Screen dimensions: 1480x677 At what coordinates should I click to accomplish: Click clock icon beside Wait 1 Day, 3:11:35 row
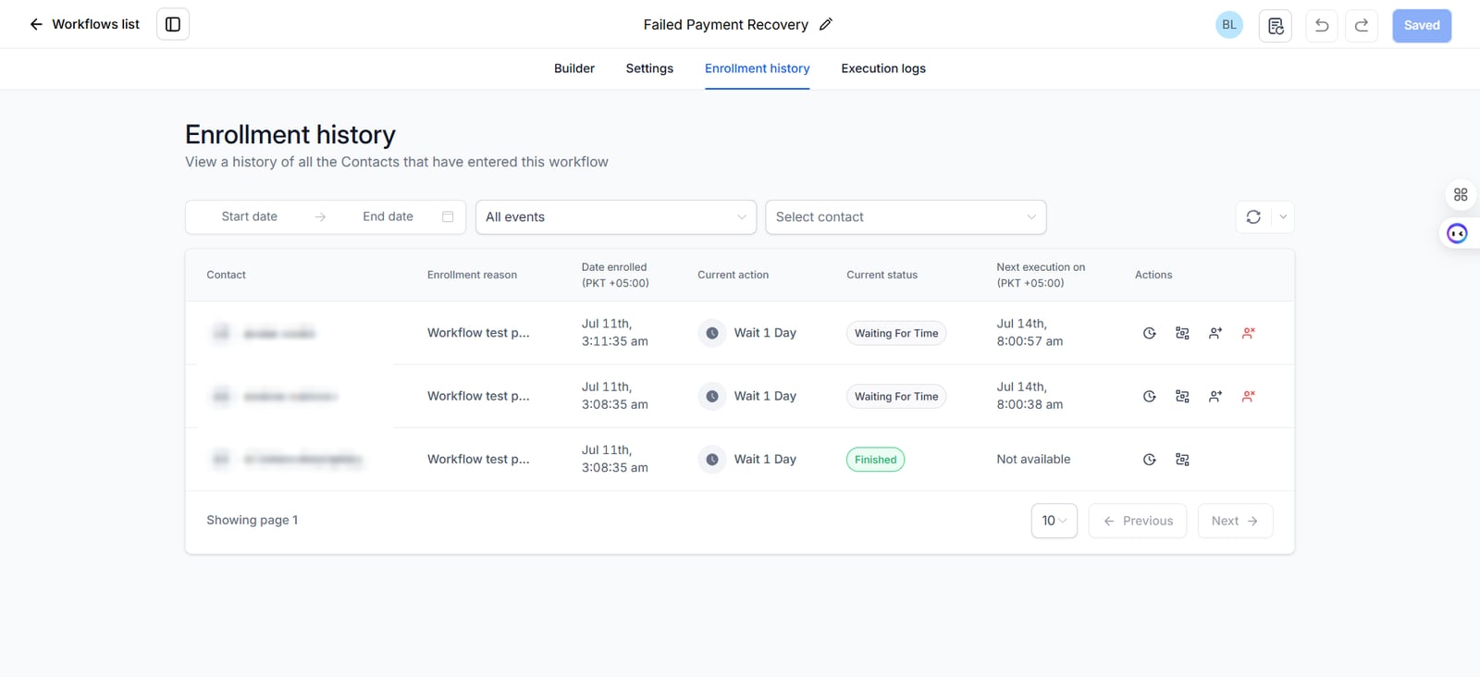[x=712, y=333]
